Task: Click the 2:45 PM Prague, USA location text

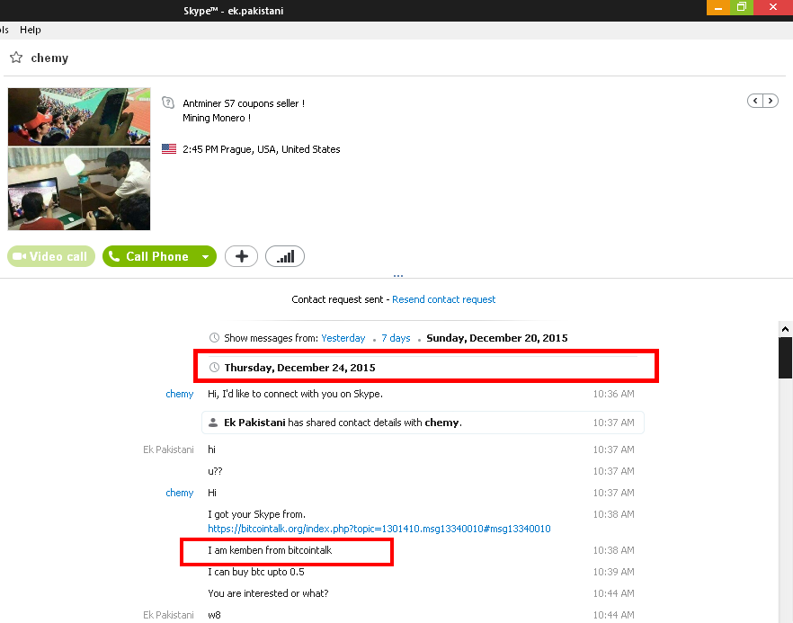Action: (261, 149)
